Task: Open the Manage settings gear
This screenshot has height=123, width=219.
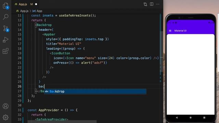Action: (5, 118)
